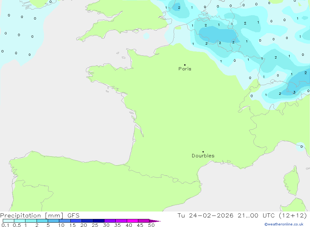This screenshot has height=227, width=310.
Task: Pick the 45–50 mm legend swatch
Action: click(144, 221)
